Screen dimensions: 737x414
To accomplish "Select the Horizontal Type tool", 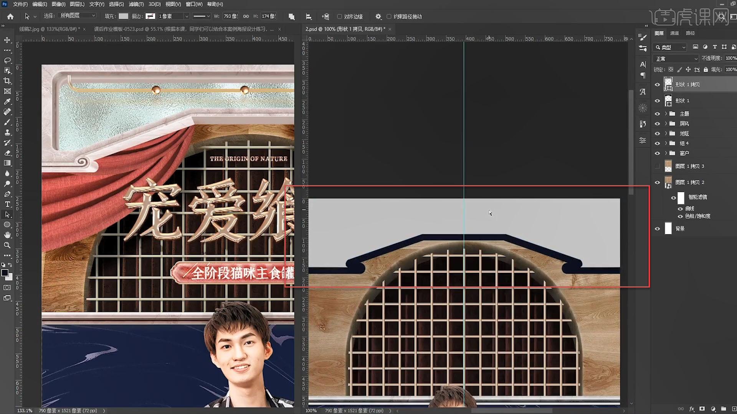I will [x=7, y=204].
